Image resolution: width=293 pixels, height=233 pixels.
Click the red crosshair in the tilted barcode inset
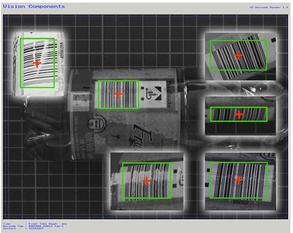tap(238, 55)
